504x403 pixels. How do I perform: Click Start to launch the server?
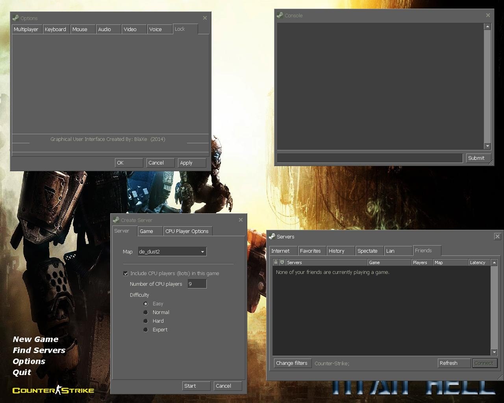[x=196, y=386]
